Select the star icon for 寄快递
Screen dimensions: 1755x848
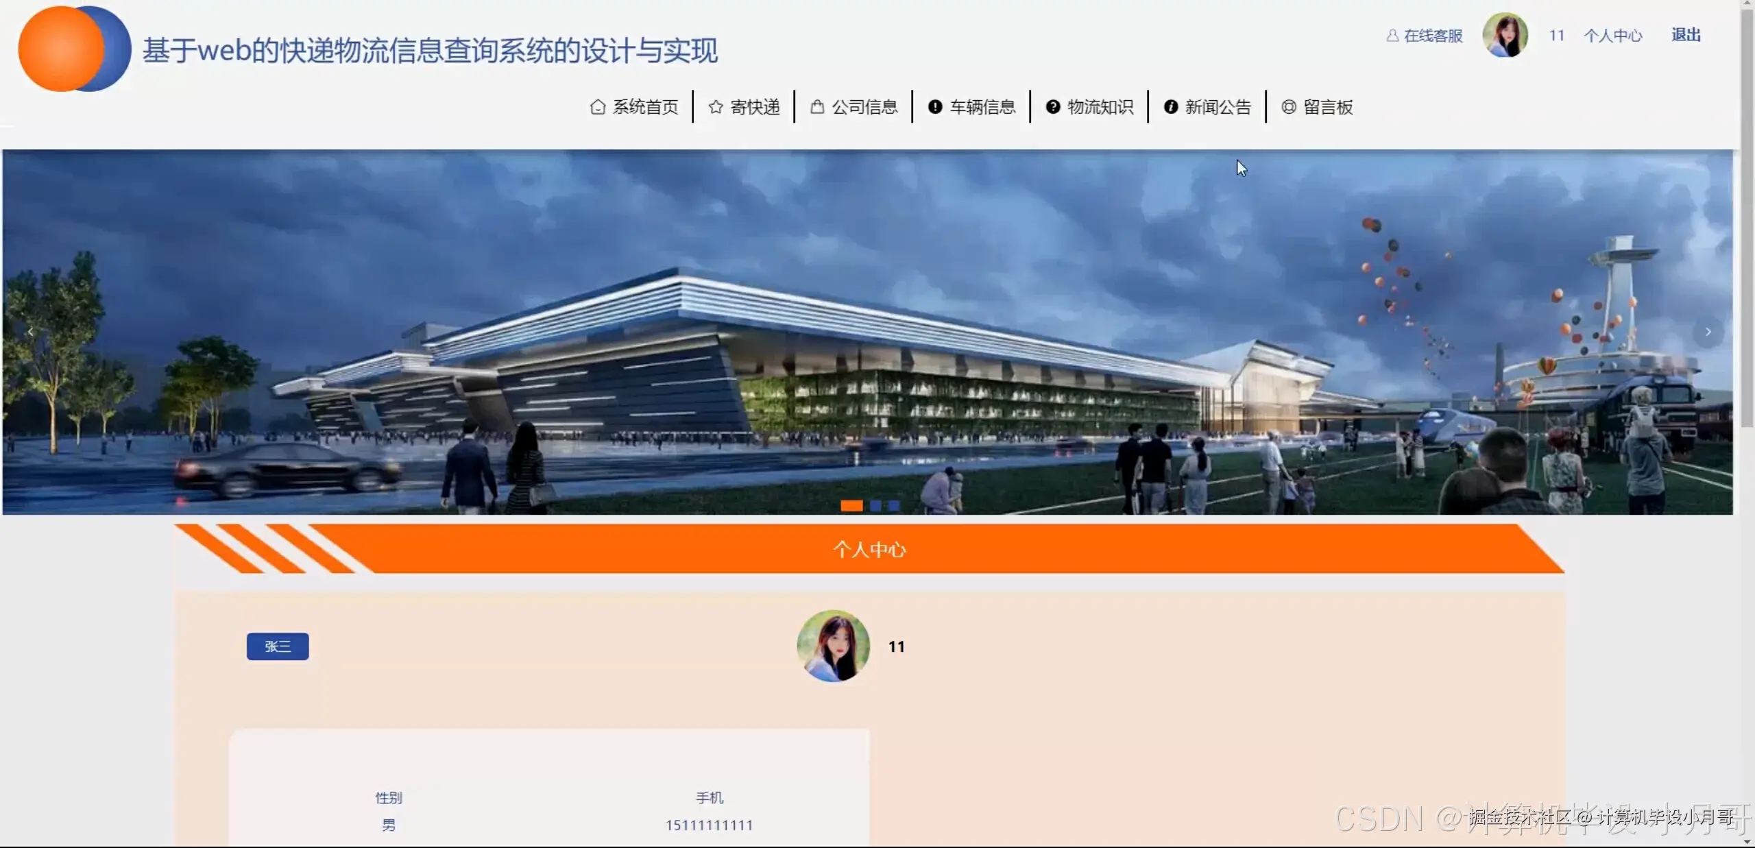715,106
